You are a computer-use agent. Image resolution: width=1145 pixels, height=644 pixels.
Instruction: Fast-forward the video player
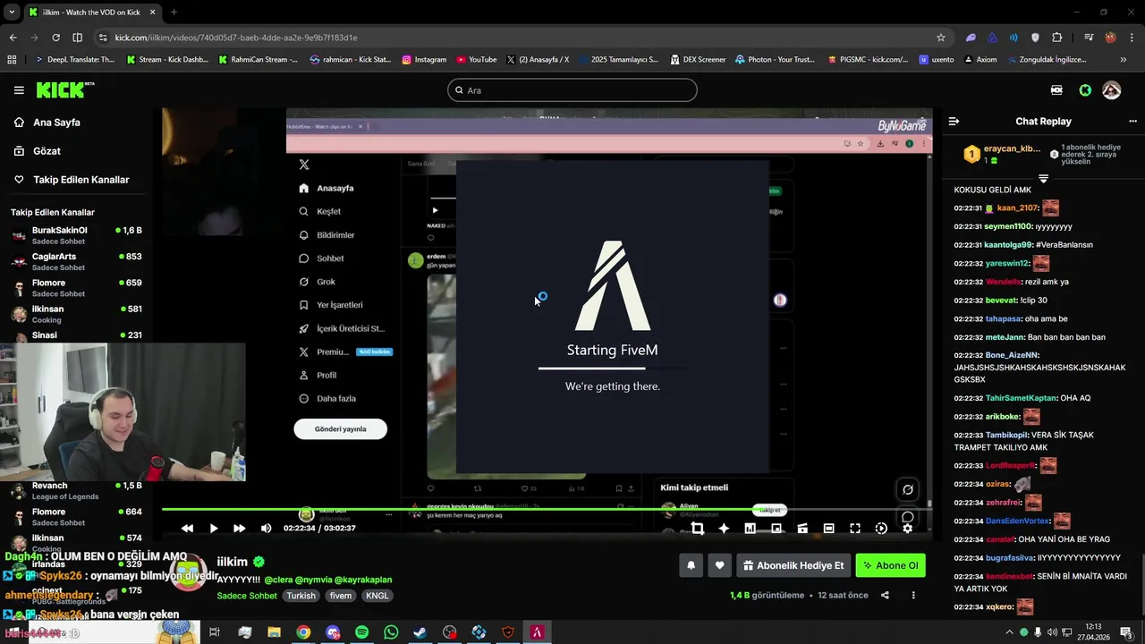click(239, 529)
